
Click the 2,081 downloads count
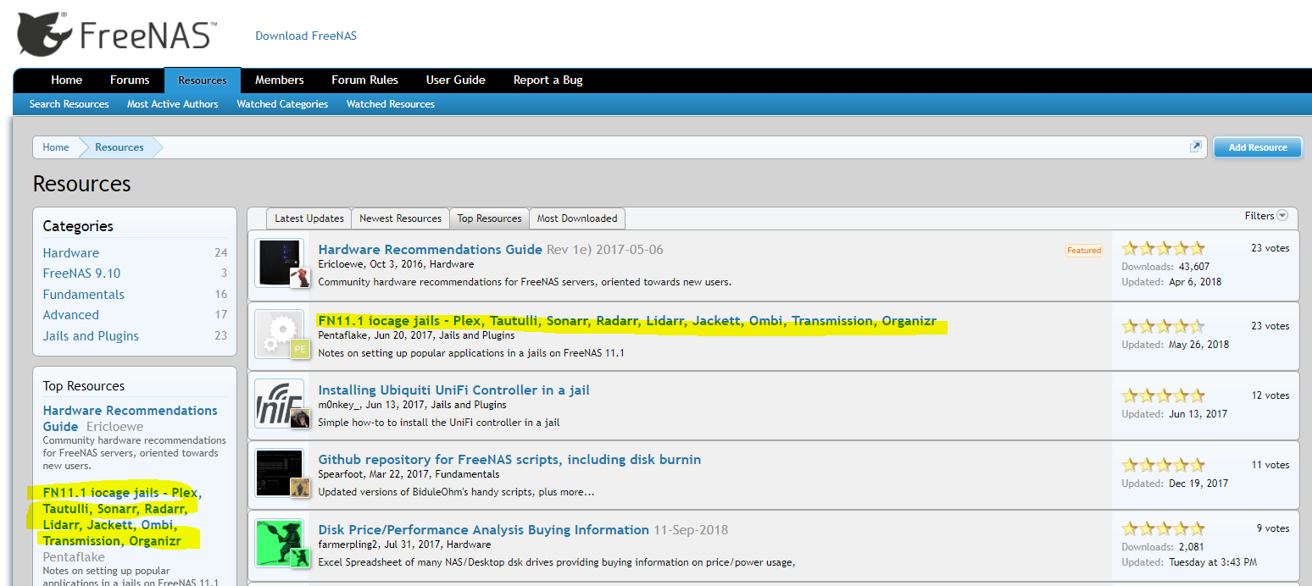coord(1192,547)
